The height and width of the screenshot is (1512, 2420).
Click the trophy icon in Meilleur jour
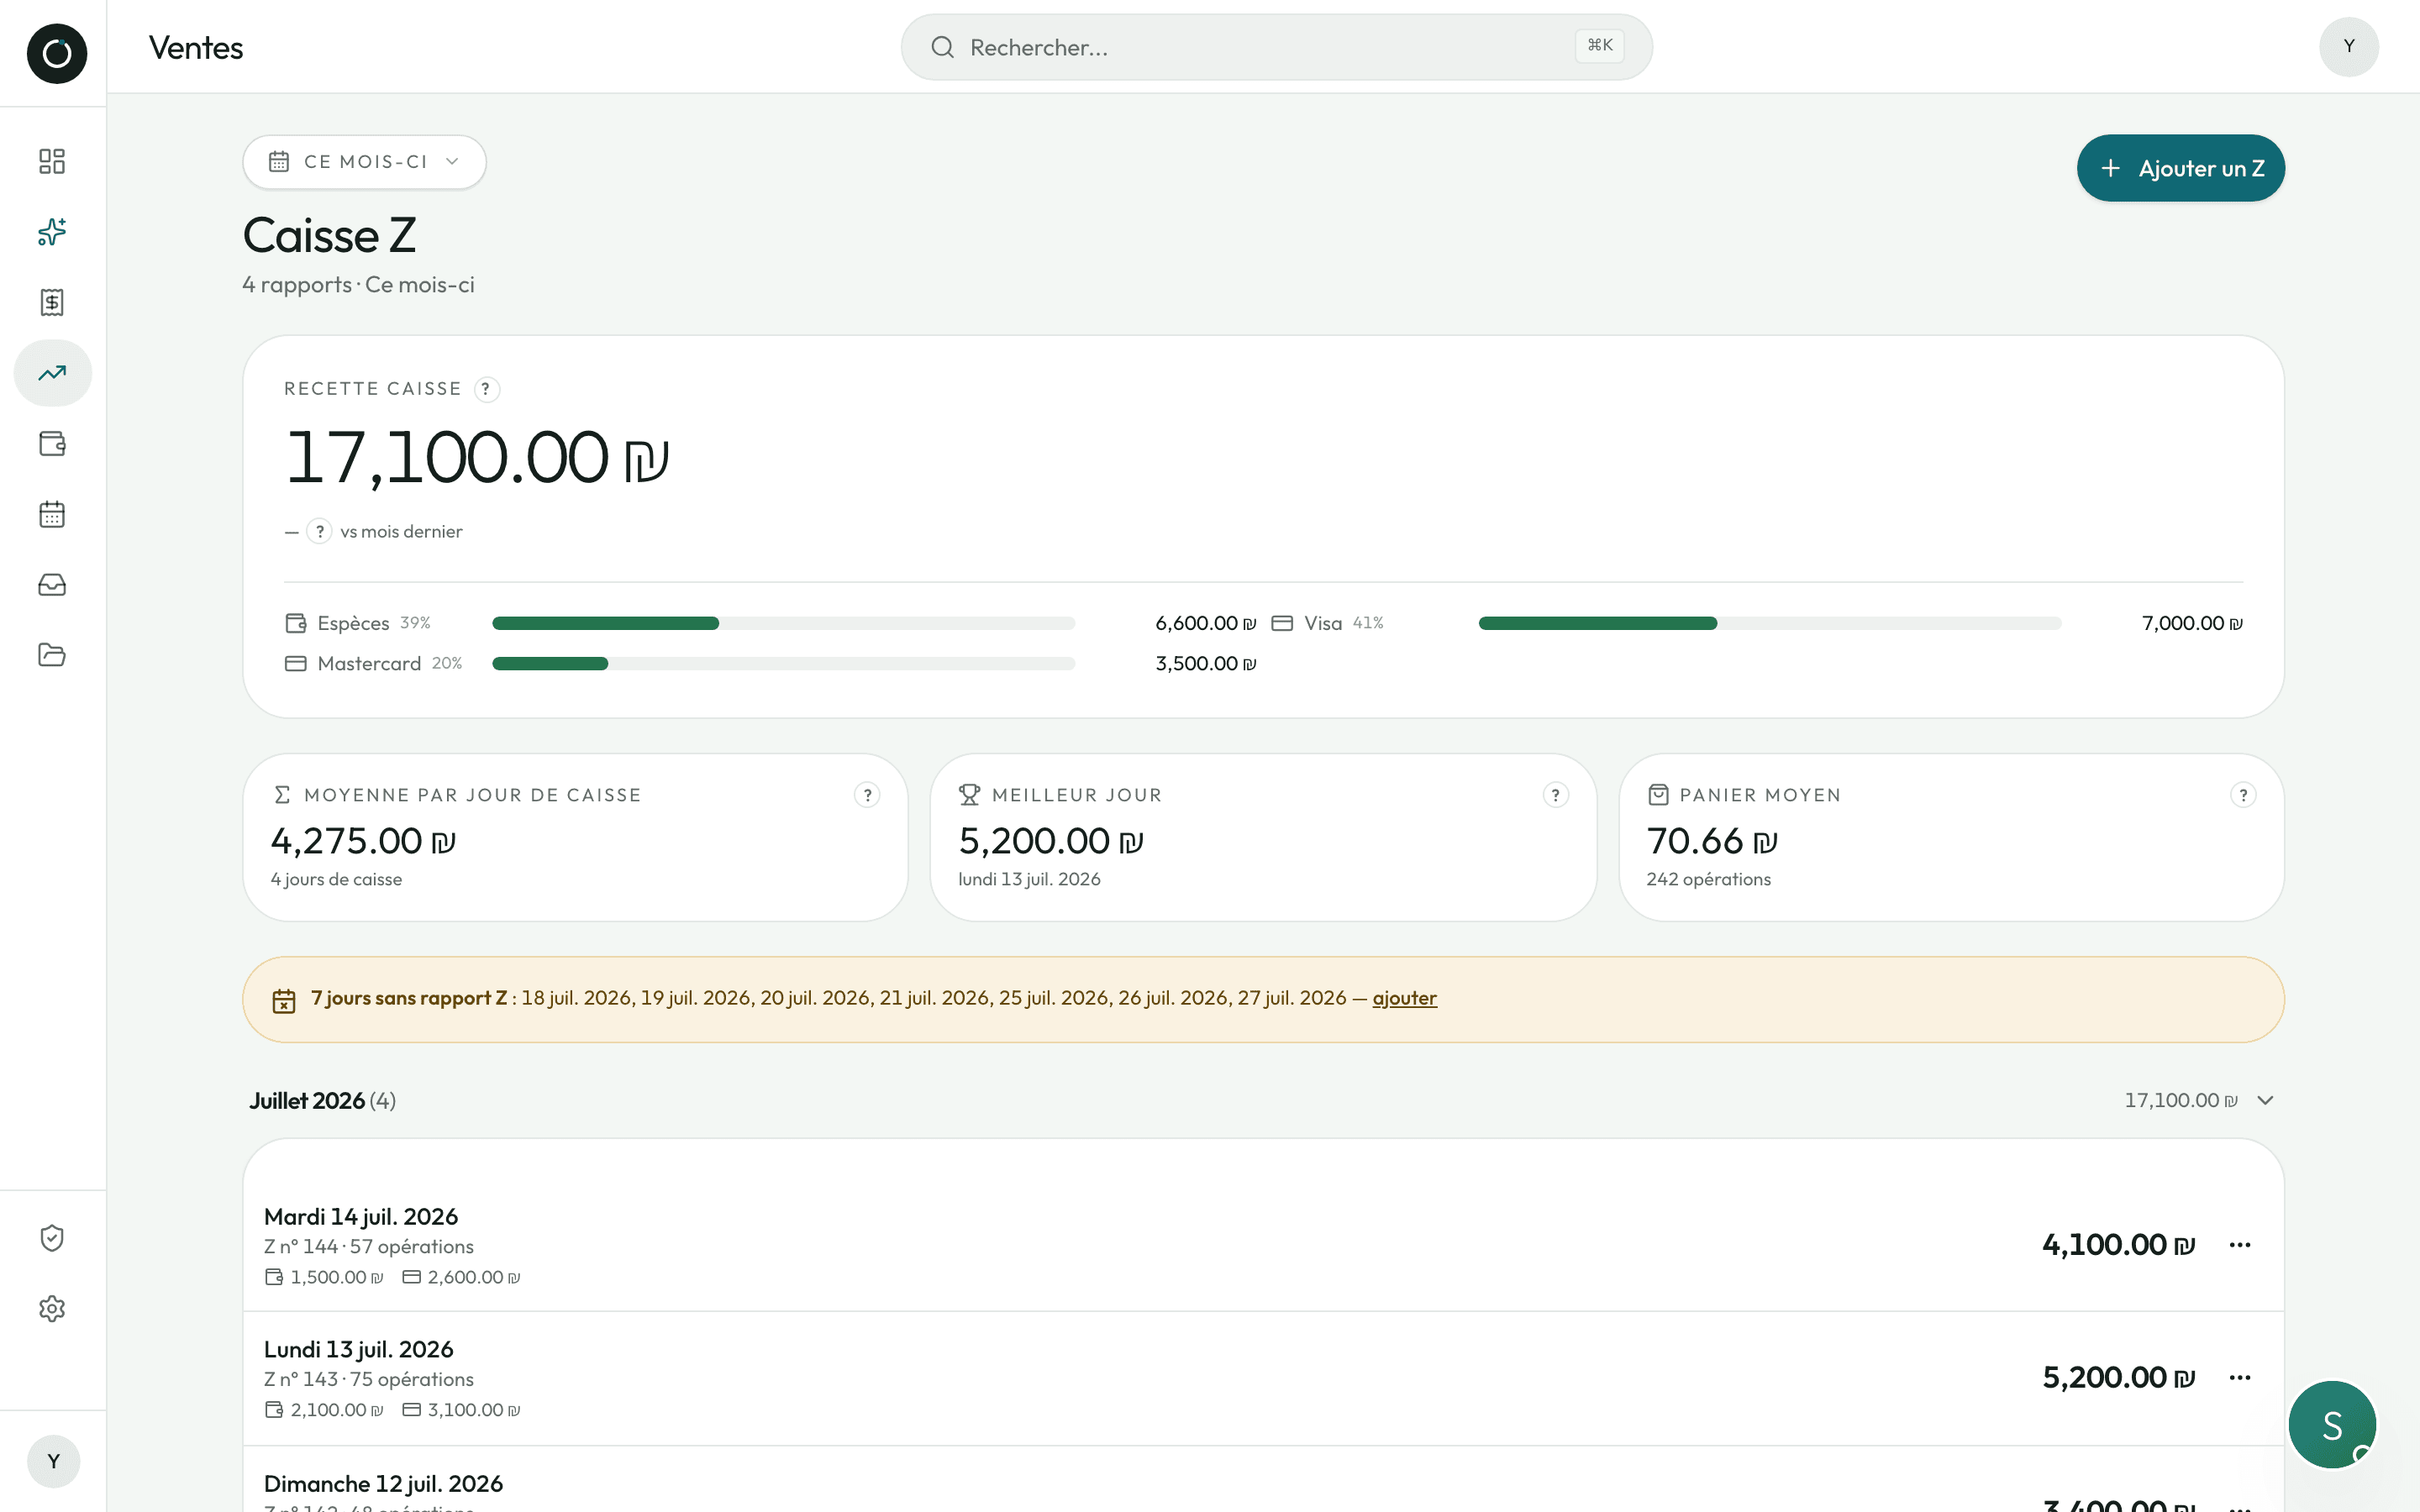969,795
